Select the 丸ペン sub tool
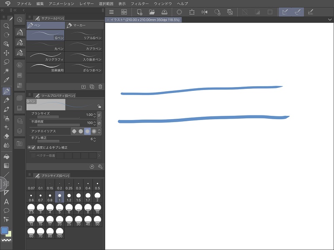The height and width of the screenshot is (250, 334). pos(46,46)
